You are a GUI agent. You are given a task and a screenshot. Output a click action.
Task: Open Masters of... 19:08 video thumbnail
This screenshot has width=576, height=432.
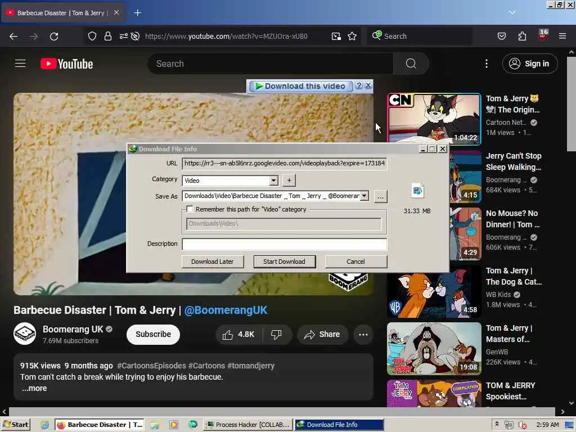click(x=434, y=349)
